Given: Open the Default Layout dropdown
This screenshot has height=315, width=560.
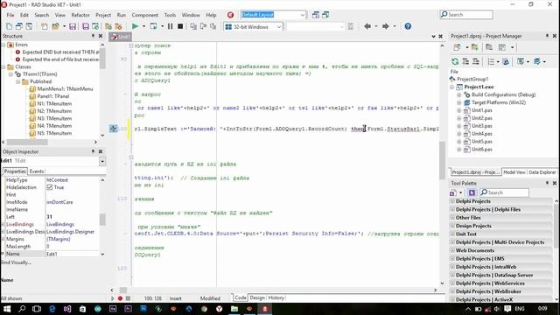Looking at the screenshot, I should [302, 15].
